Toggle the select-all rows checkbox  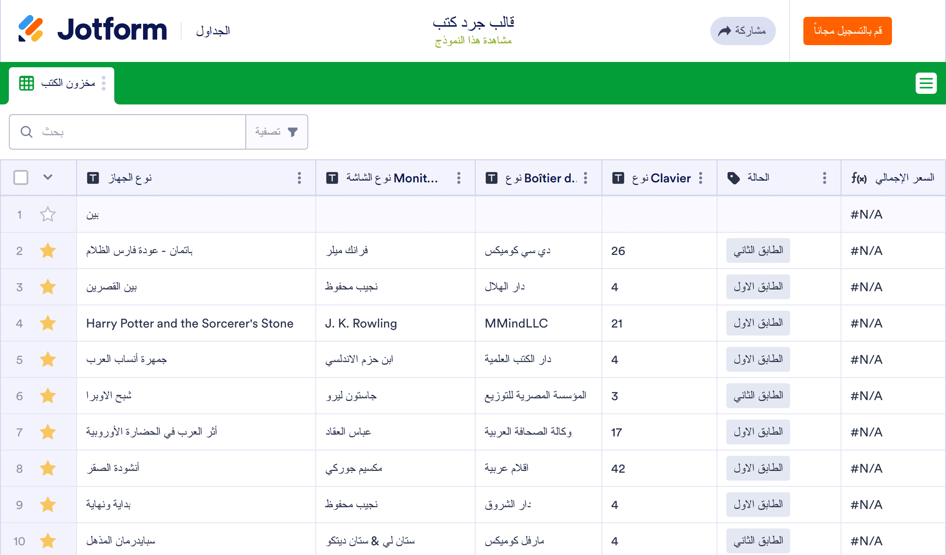21,177
